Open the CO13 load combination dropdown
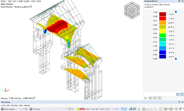Viewport: 184px width, 111px height. [x=113, y=109]
